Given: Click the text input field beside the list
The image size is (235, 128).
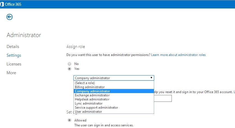Looking at the screenshot, I should (163, 99).
